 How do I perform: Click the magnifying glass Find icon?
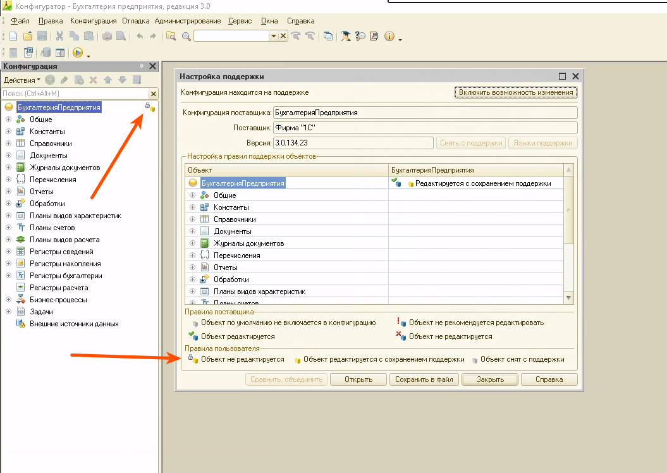(x=186, y=37)
